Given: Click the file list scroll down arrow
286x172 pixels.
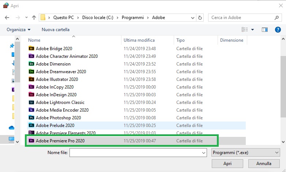Looking at the screenshot, I should pos(283,142).
